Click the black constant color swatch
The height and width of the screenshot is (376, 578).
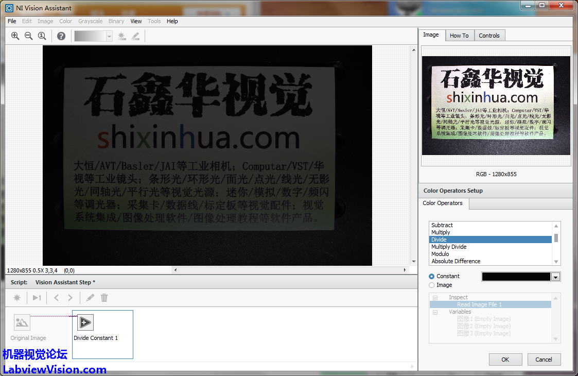[516, 277]
